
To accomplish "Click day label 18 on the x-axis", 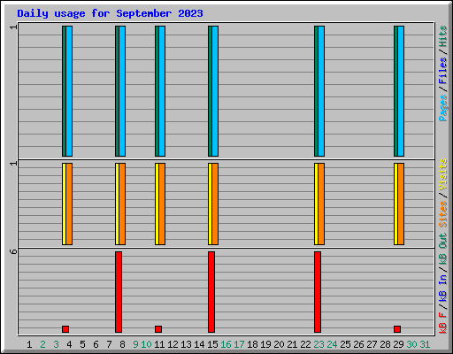I will (252, 344).
